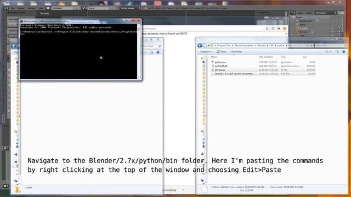Open the change view dropdown in right Explorer
The width and height of the screenshot is (351, 197).
331,51
